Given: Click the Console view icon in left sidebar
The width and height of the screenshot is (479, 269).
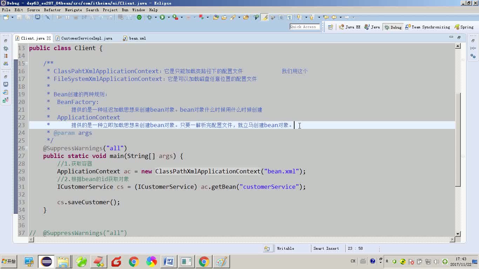Looking at the screenshot, I should [x=6, y=84].
